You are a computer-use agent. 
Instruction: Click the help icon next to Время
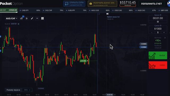160,15
